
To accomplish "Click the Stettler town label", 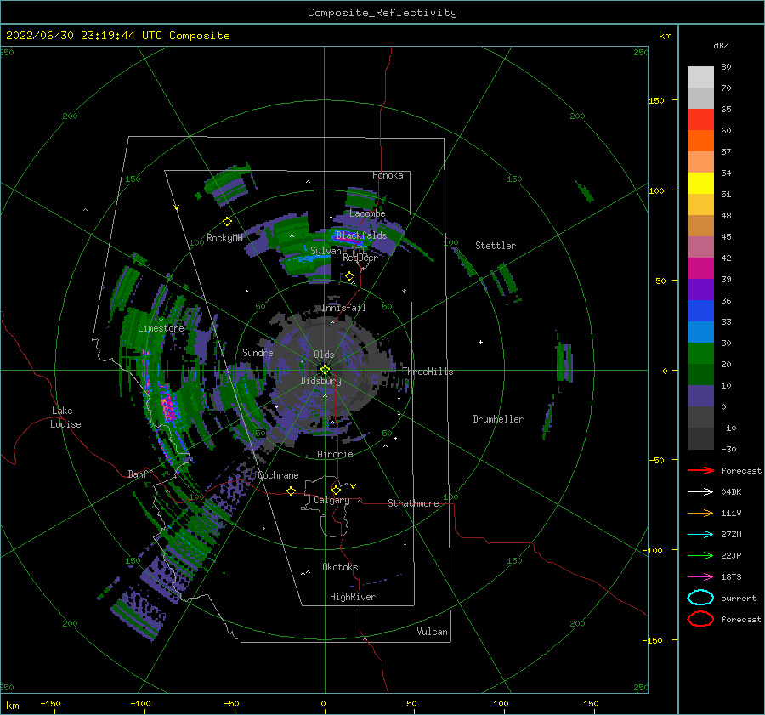I will click(496, 246).
